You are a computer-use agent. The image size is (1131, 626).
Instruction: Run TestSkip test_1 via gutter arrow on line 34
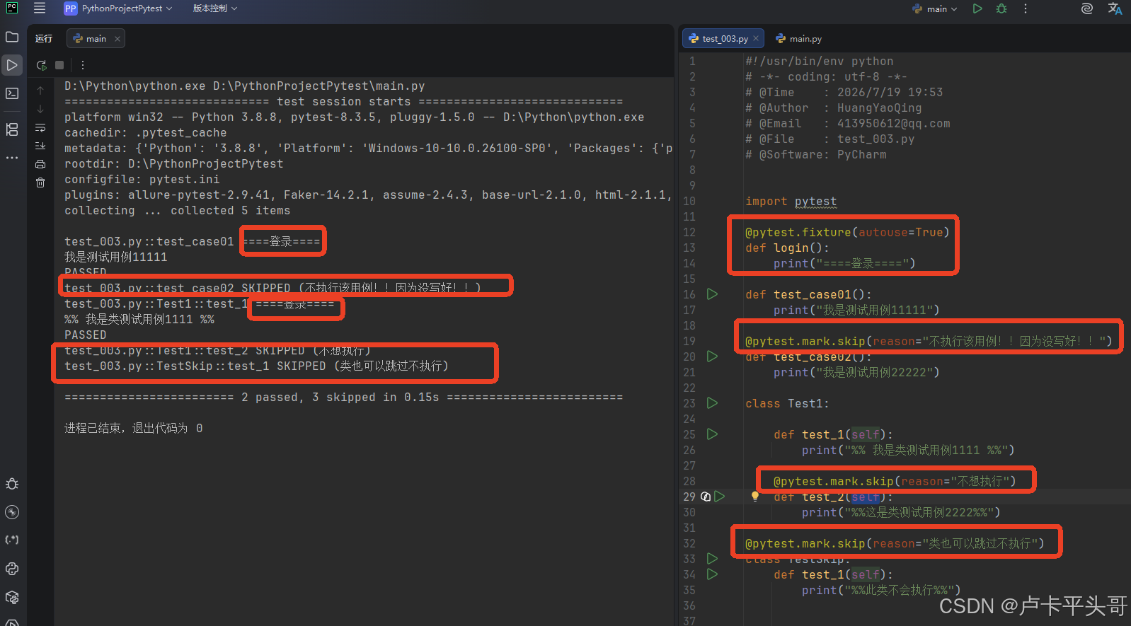(x=713, y=574)
